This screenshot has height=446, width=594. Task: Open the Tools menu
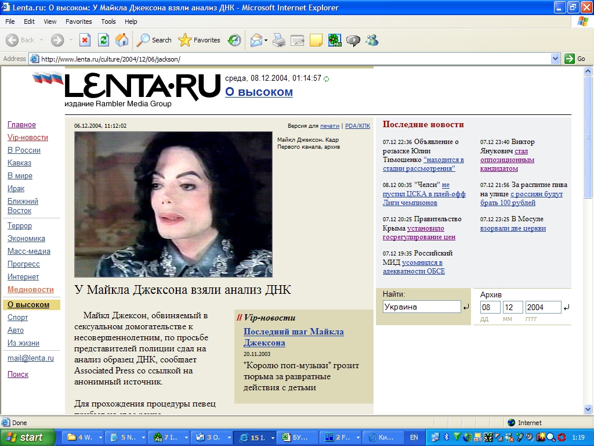tap(108, 21)
